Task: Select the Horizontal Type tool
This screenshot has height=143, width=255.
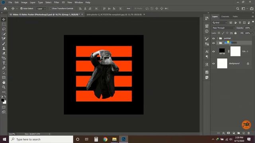Action: pyautogui.click(x=4, y=63)
